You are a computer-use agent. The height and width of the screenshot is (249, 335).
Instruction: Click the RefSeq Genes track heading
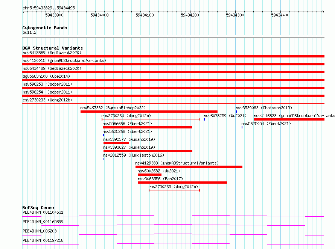(38, 208)
